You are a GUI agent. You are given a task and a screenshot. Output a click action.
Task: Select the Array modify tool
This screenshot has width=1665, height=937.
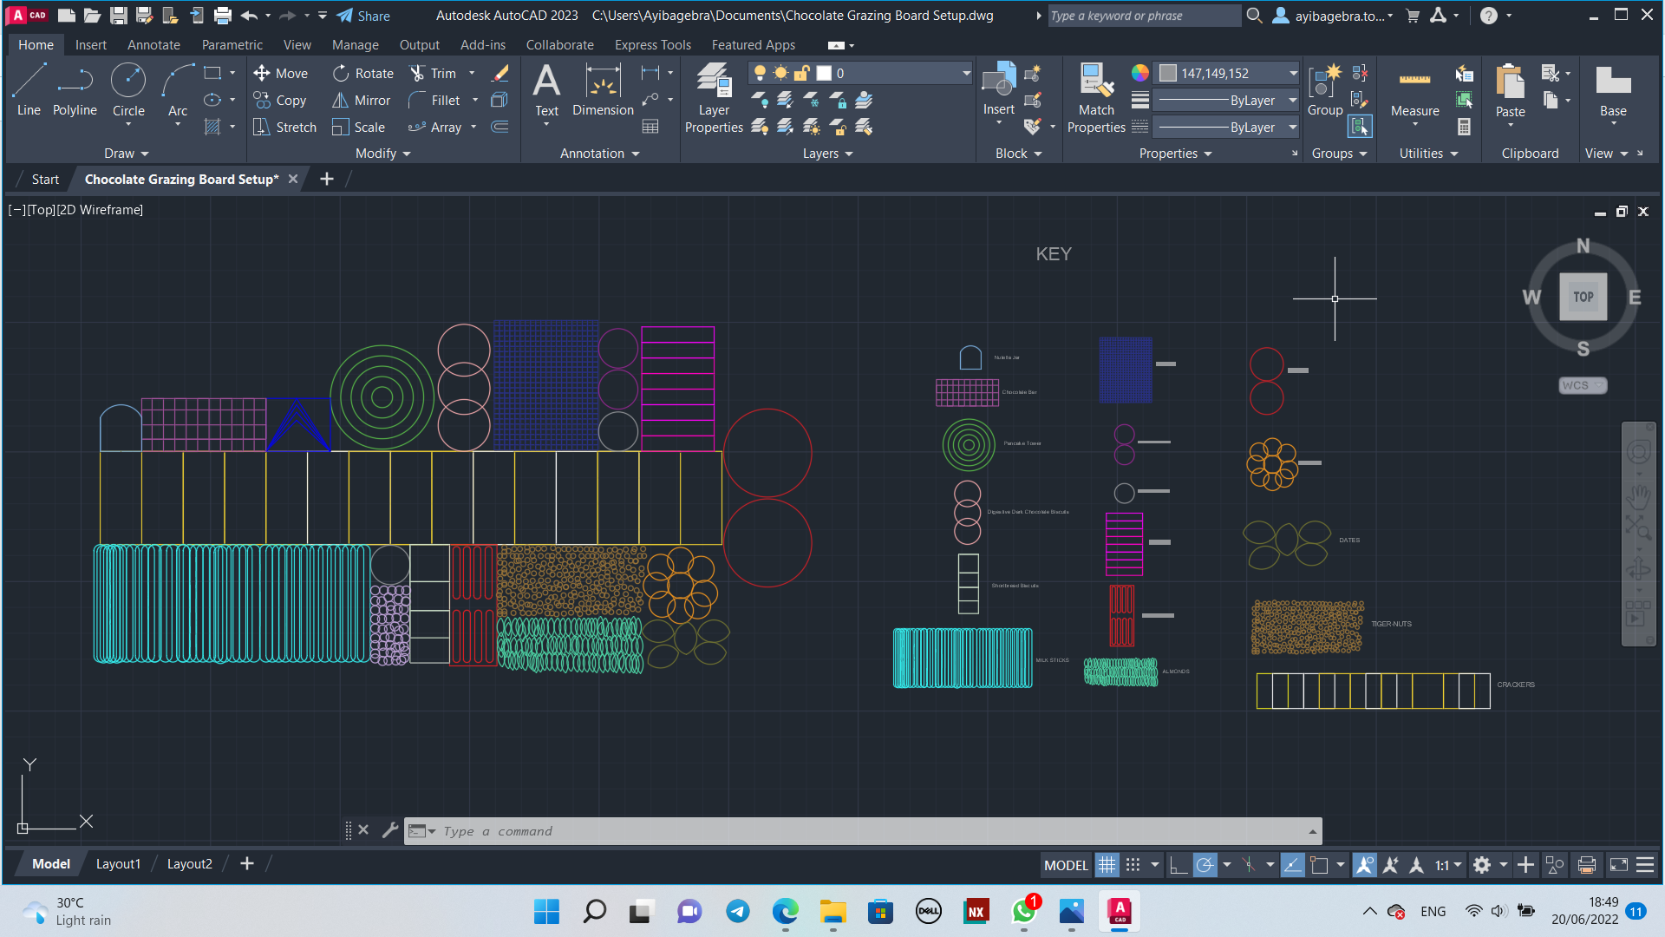[x=444, y=126]
